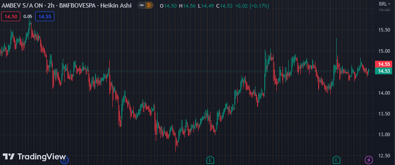The width and height of the screenshot is (395, 165).
Task: Click the TradingView logo
Action: click(34, 157)
